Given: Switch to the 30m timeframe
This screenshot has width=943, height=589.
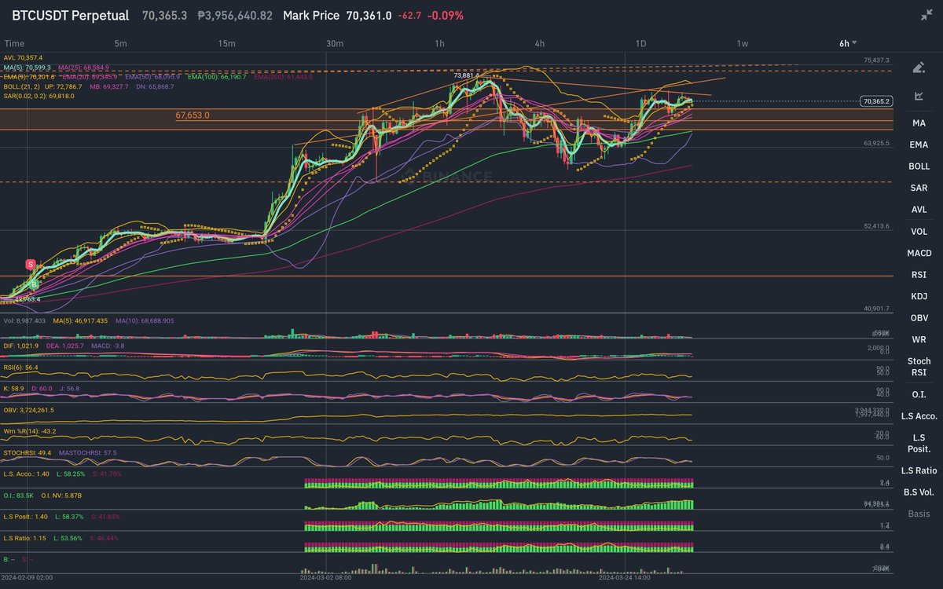Looking at the screenshot, I should 335,44.
